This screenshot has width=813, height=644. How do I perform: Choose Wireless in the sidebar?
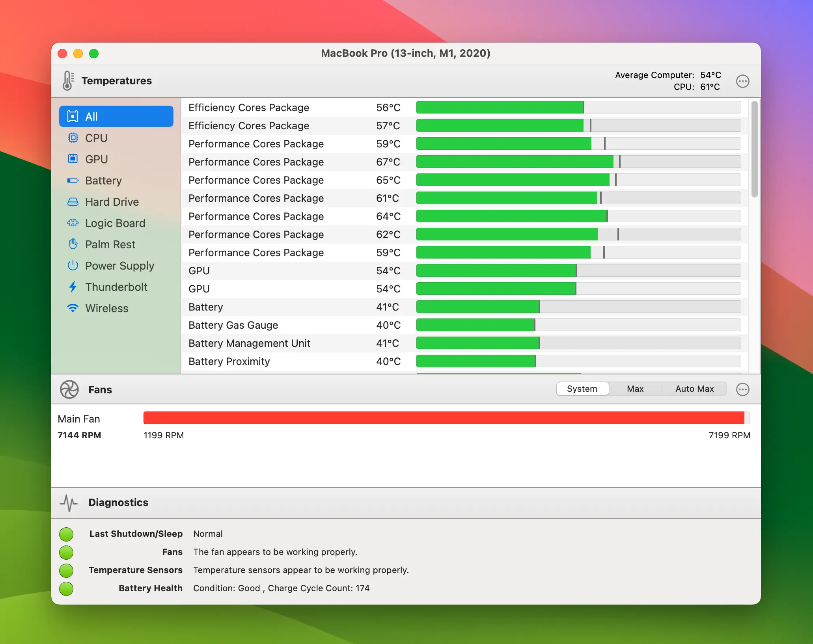116,308
